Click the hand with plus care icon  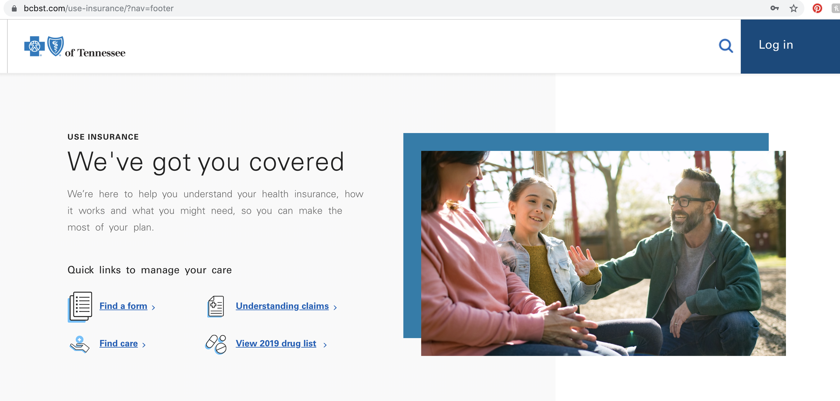80,344
